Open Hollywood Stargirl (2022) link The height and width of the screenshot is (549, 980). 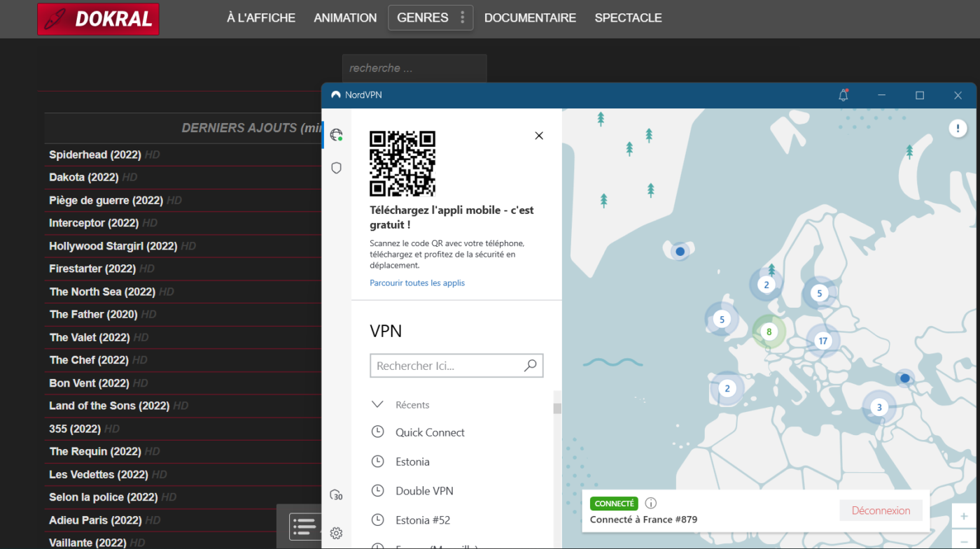pyautogui.click(x=113, y=246)
